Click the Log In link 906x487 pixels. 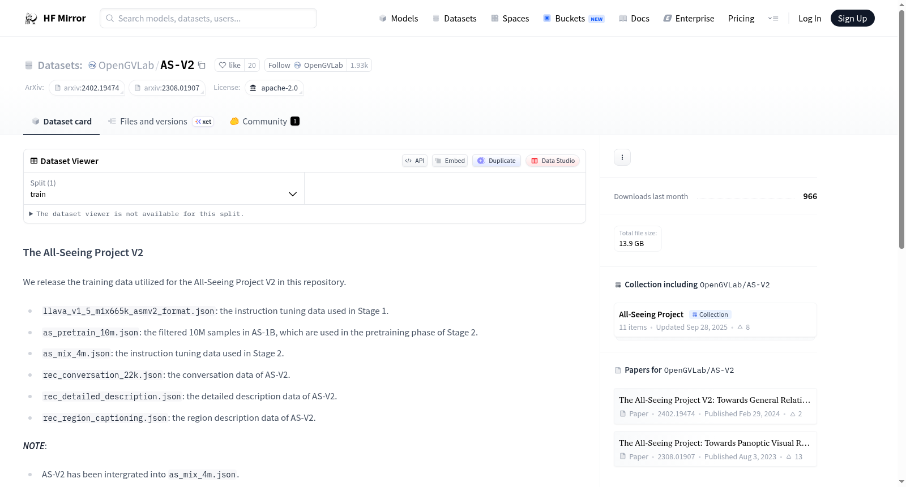[810, 19]
